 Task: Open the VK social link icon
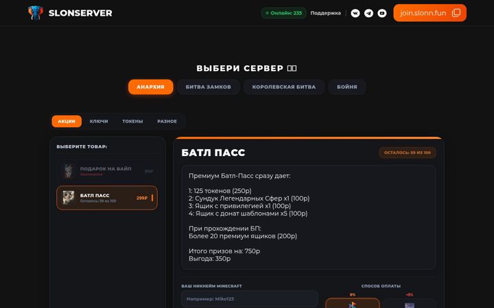pyautogui.click(x=355, y=13)
